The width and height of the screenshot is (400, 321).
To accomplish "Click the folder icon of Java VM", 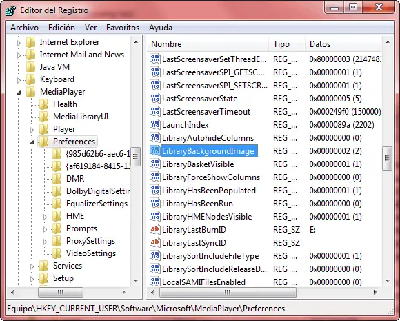I will coord(31,67).
